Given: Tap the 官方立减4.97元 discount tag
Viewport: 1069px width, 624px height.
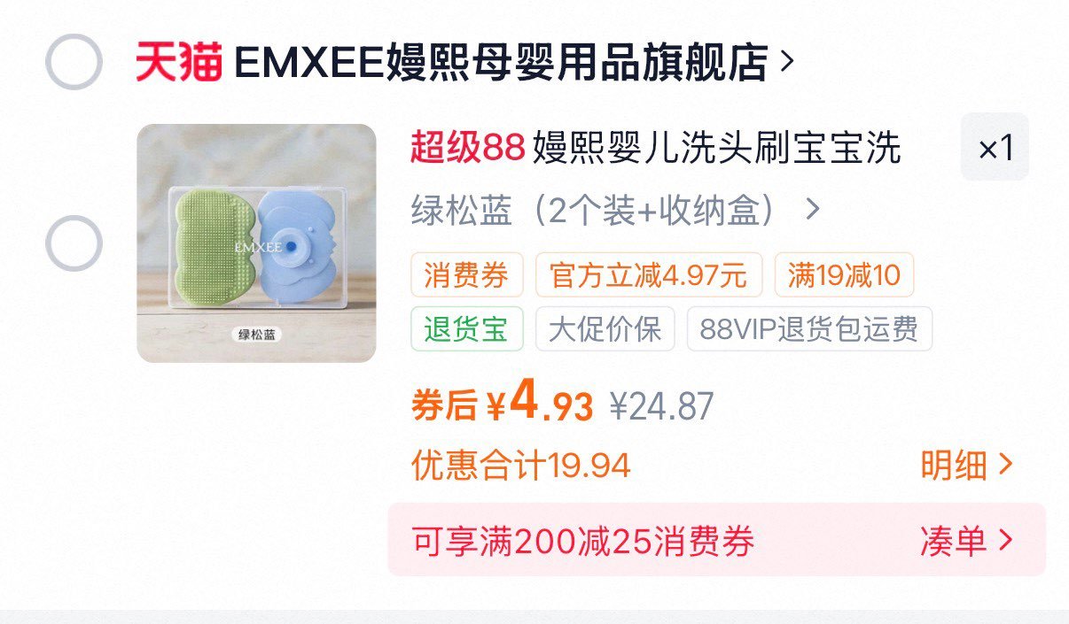Looking at the screenshot, I should pos(649,275).
